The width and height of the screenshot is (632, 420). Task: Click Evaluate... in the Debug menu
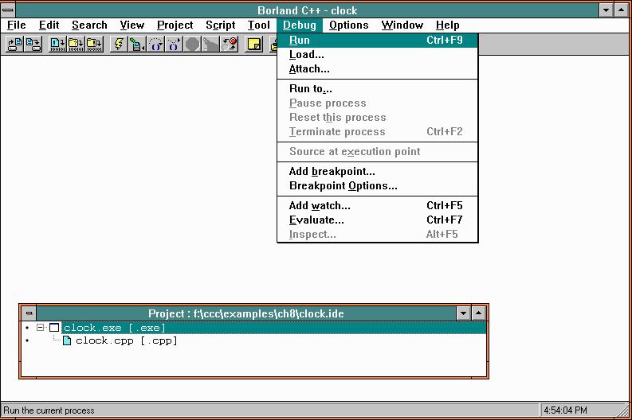316,220
